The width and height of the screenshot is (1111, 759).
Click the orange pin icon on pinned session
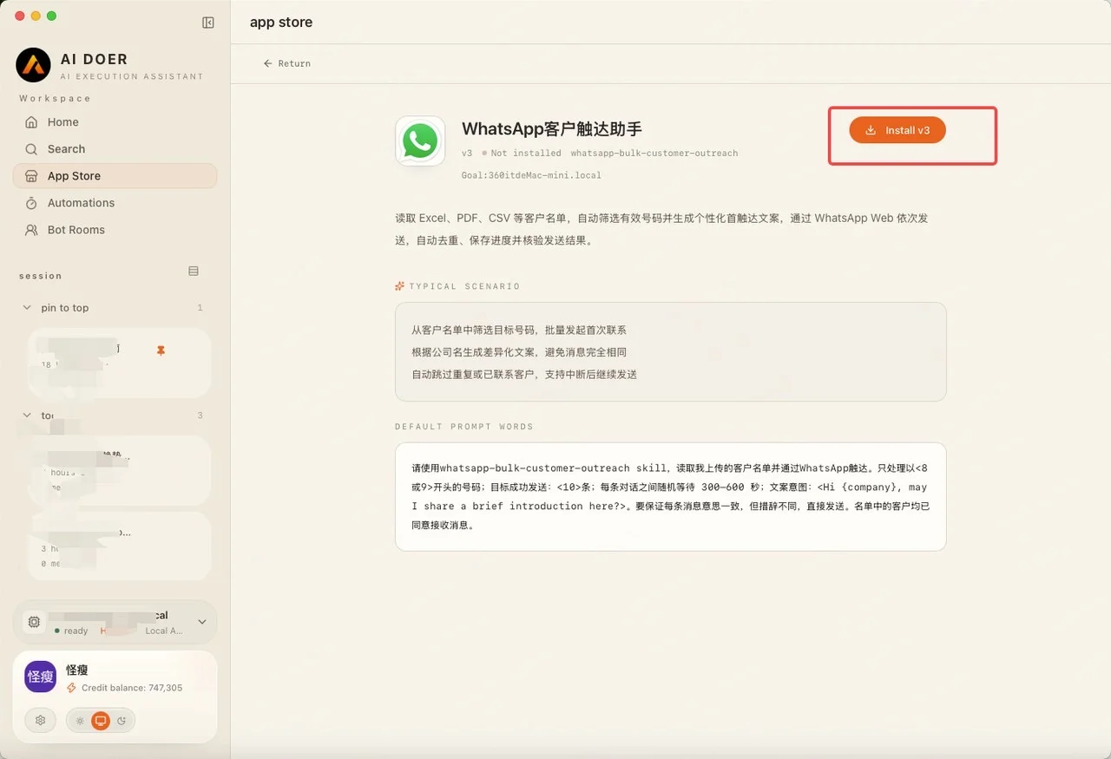[161, 350]
